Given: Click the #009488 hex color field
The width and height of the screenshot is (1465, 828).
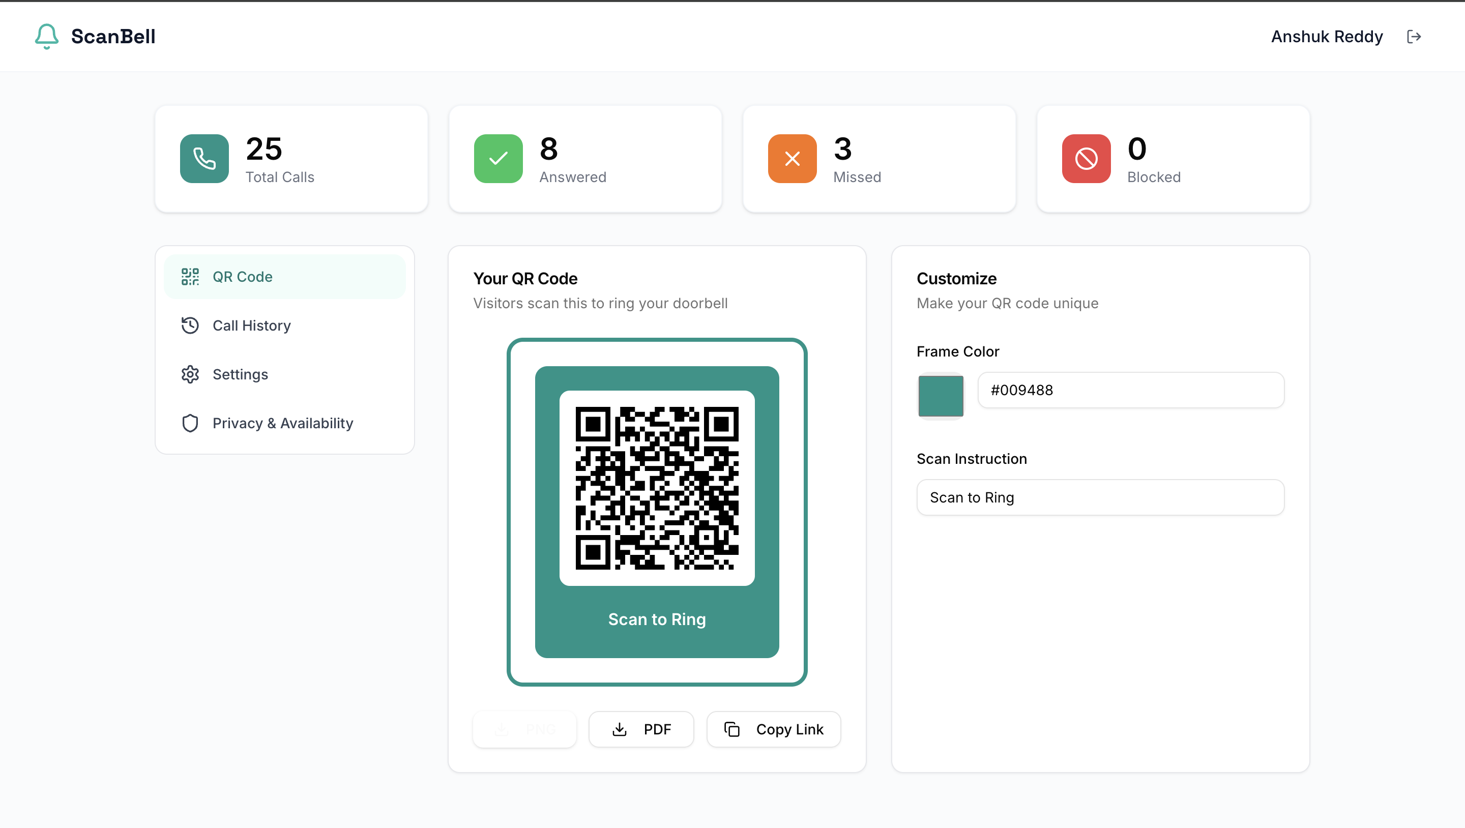Looking at the screenshot, I should [x=1131, y=390].
